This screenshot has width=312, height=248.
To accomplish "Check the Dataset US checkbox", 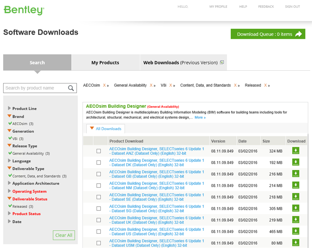I will [99, 231].
